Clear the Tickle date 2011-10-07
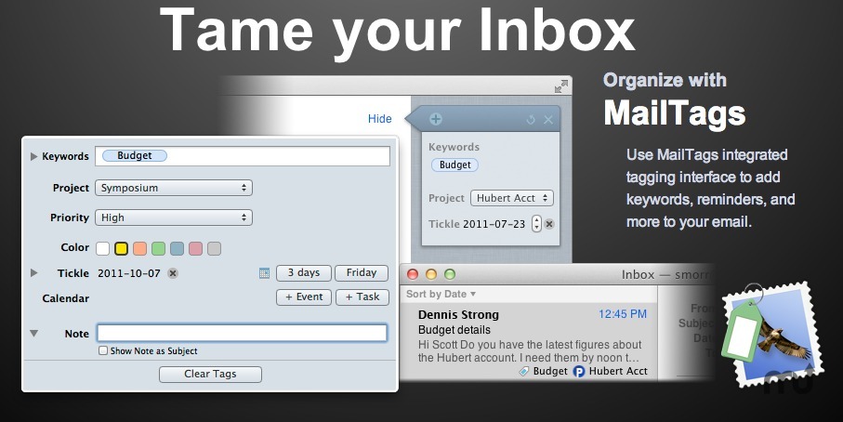The image size is (843, 422). tap(173, 273)
